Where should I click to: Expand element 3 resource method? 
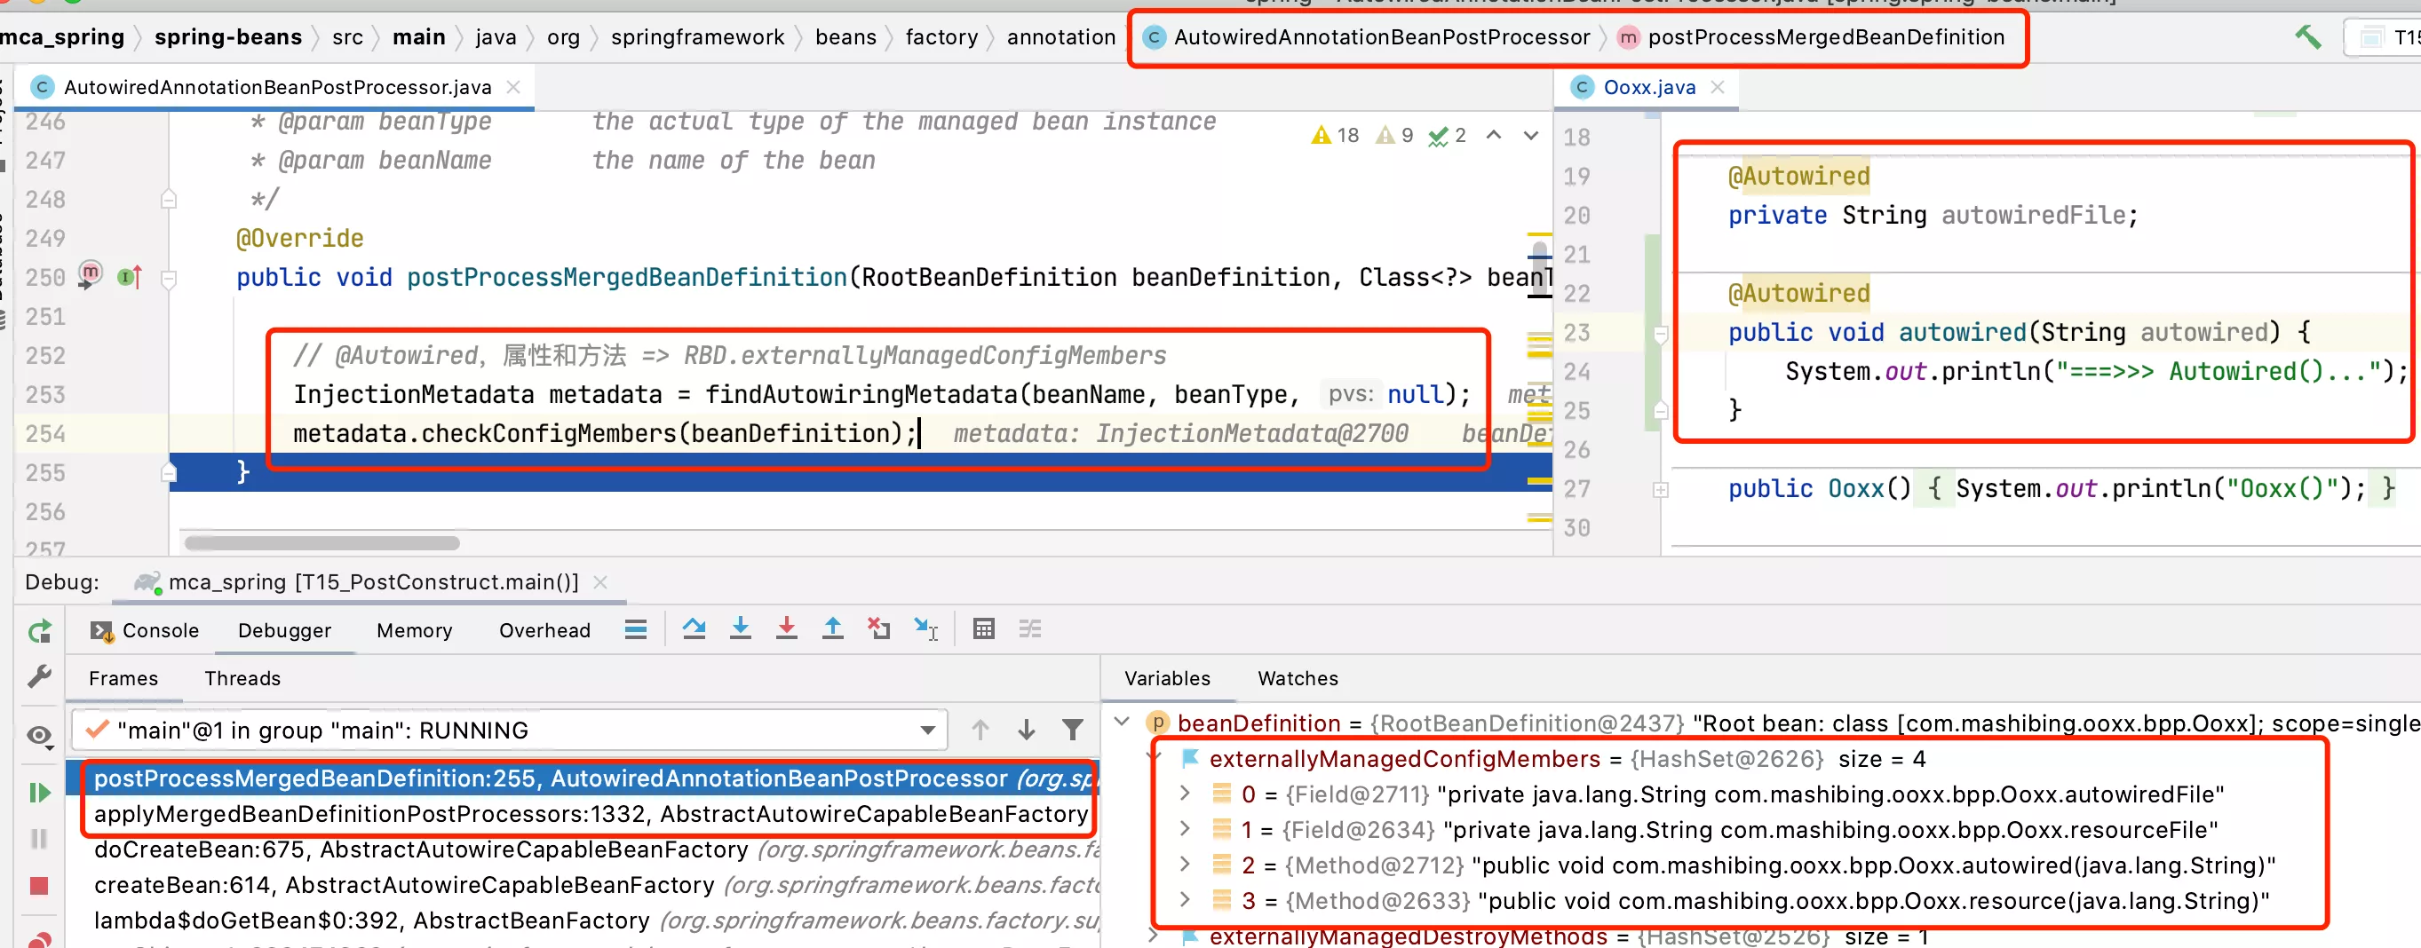1185,900
